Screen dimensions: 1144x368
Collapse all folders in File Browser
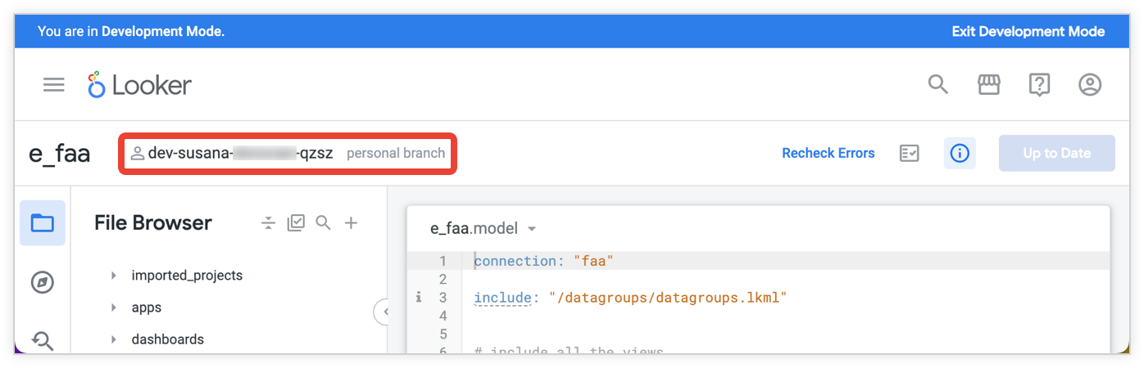(x=268, y=222)
